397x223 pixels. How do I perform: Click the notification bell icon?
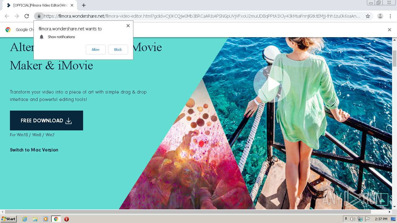[x=42, y=37]
